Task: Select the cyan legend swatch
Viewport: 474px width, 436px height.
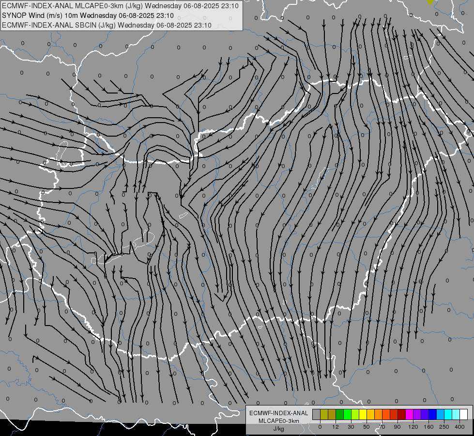Action: point(449,414)
